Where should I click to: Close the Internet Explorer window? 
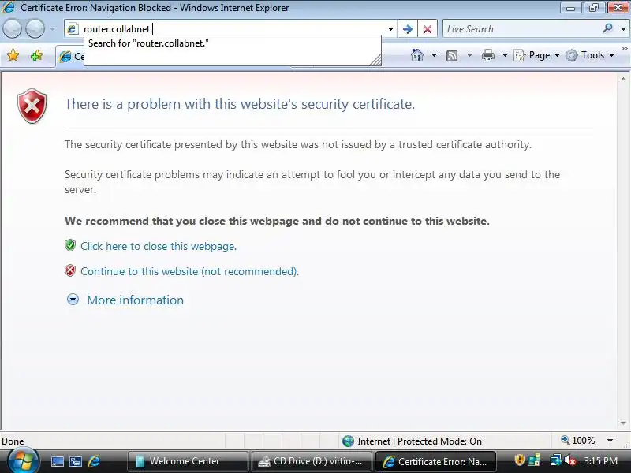tap(618, 7)
